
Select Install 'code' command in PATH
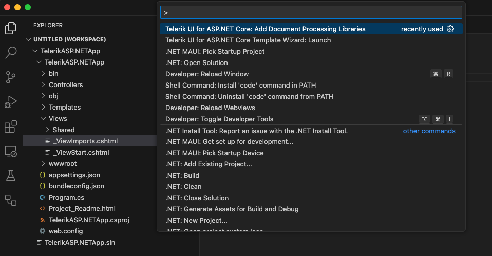coord(311,85)
